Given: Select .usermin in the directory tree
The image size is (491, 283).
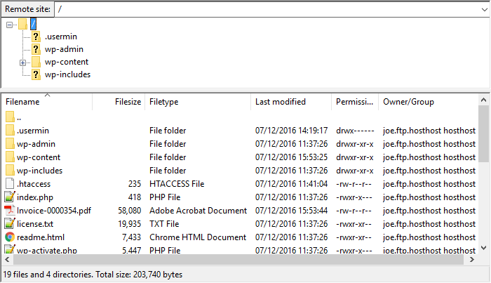Looking at the screenshot, I should [x=61, y=37].
